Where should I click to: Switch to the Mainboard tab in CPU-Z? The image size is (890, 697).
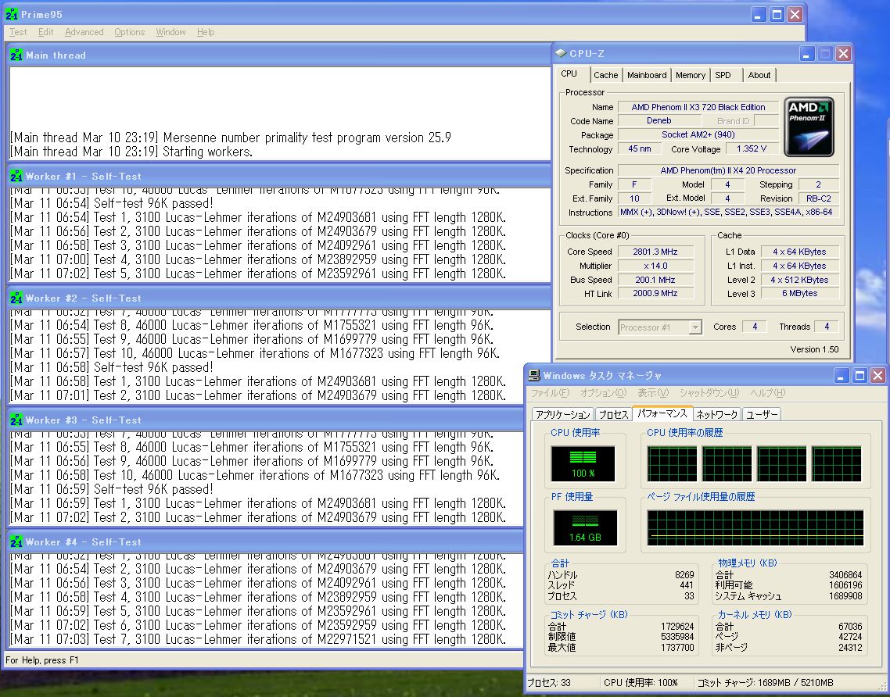pos(647,75)
